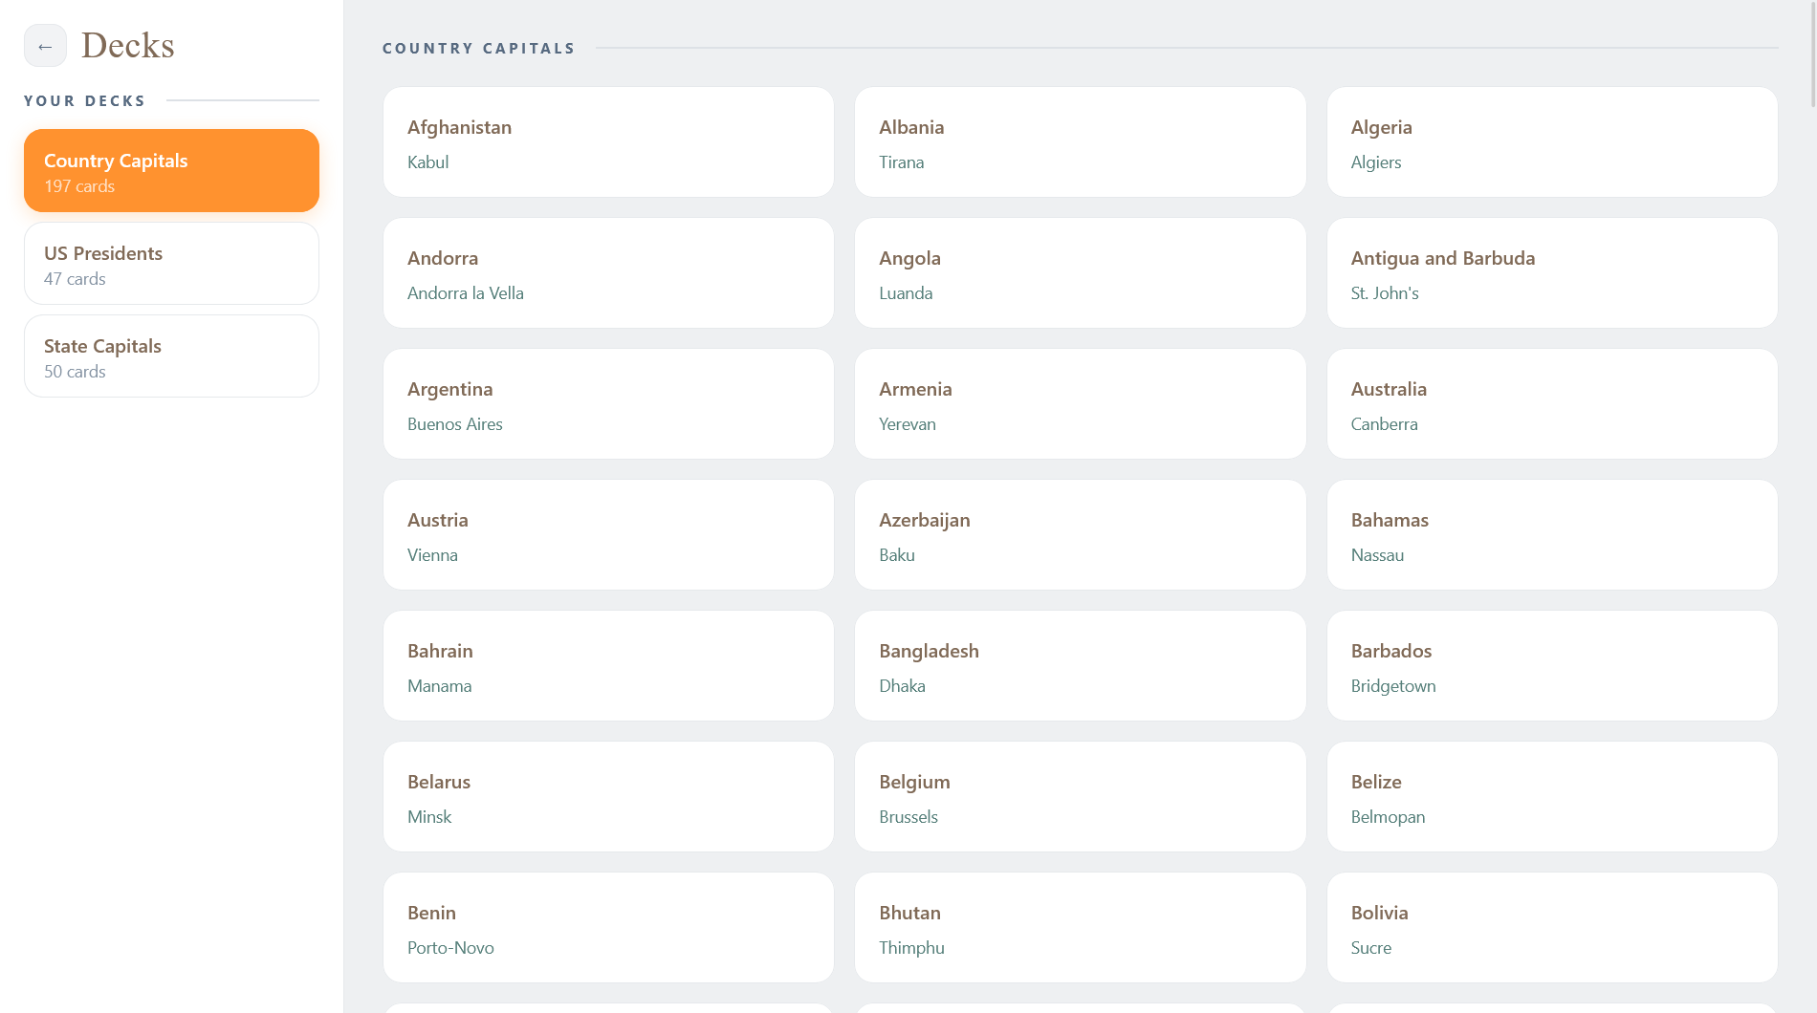Click the Afghanistan flashcard
This screenshot has width=1817, height=1013.
608,142
